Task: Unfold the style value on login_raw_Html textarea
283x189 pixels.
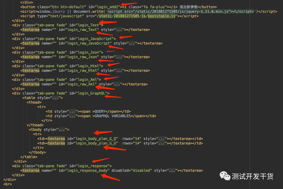Action: 119,71
